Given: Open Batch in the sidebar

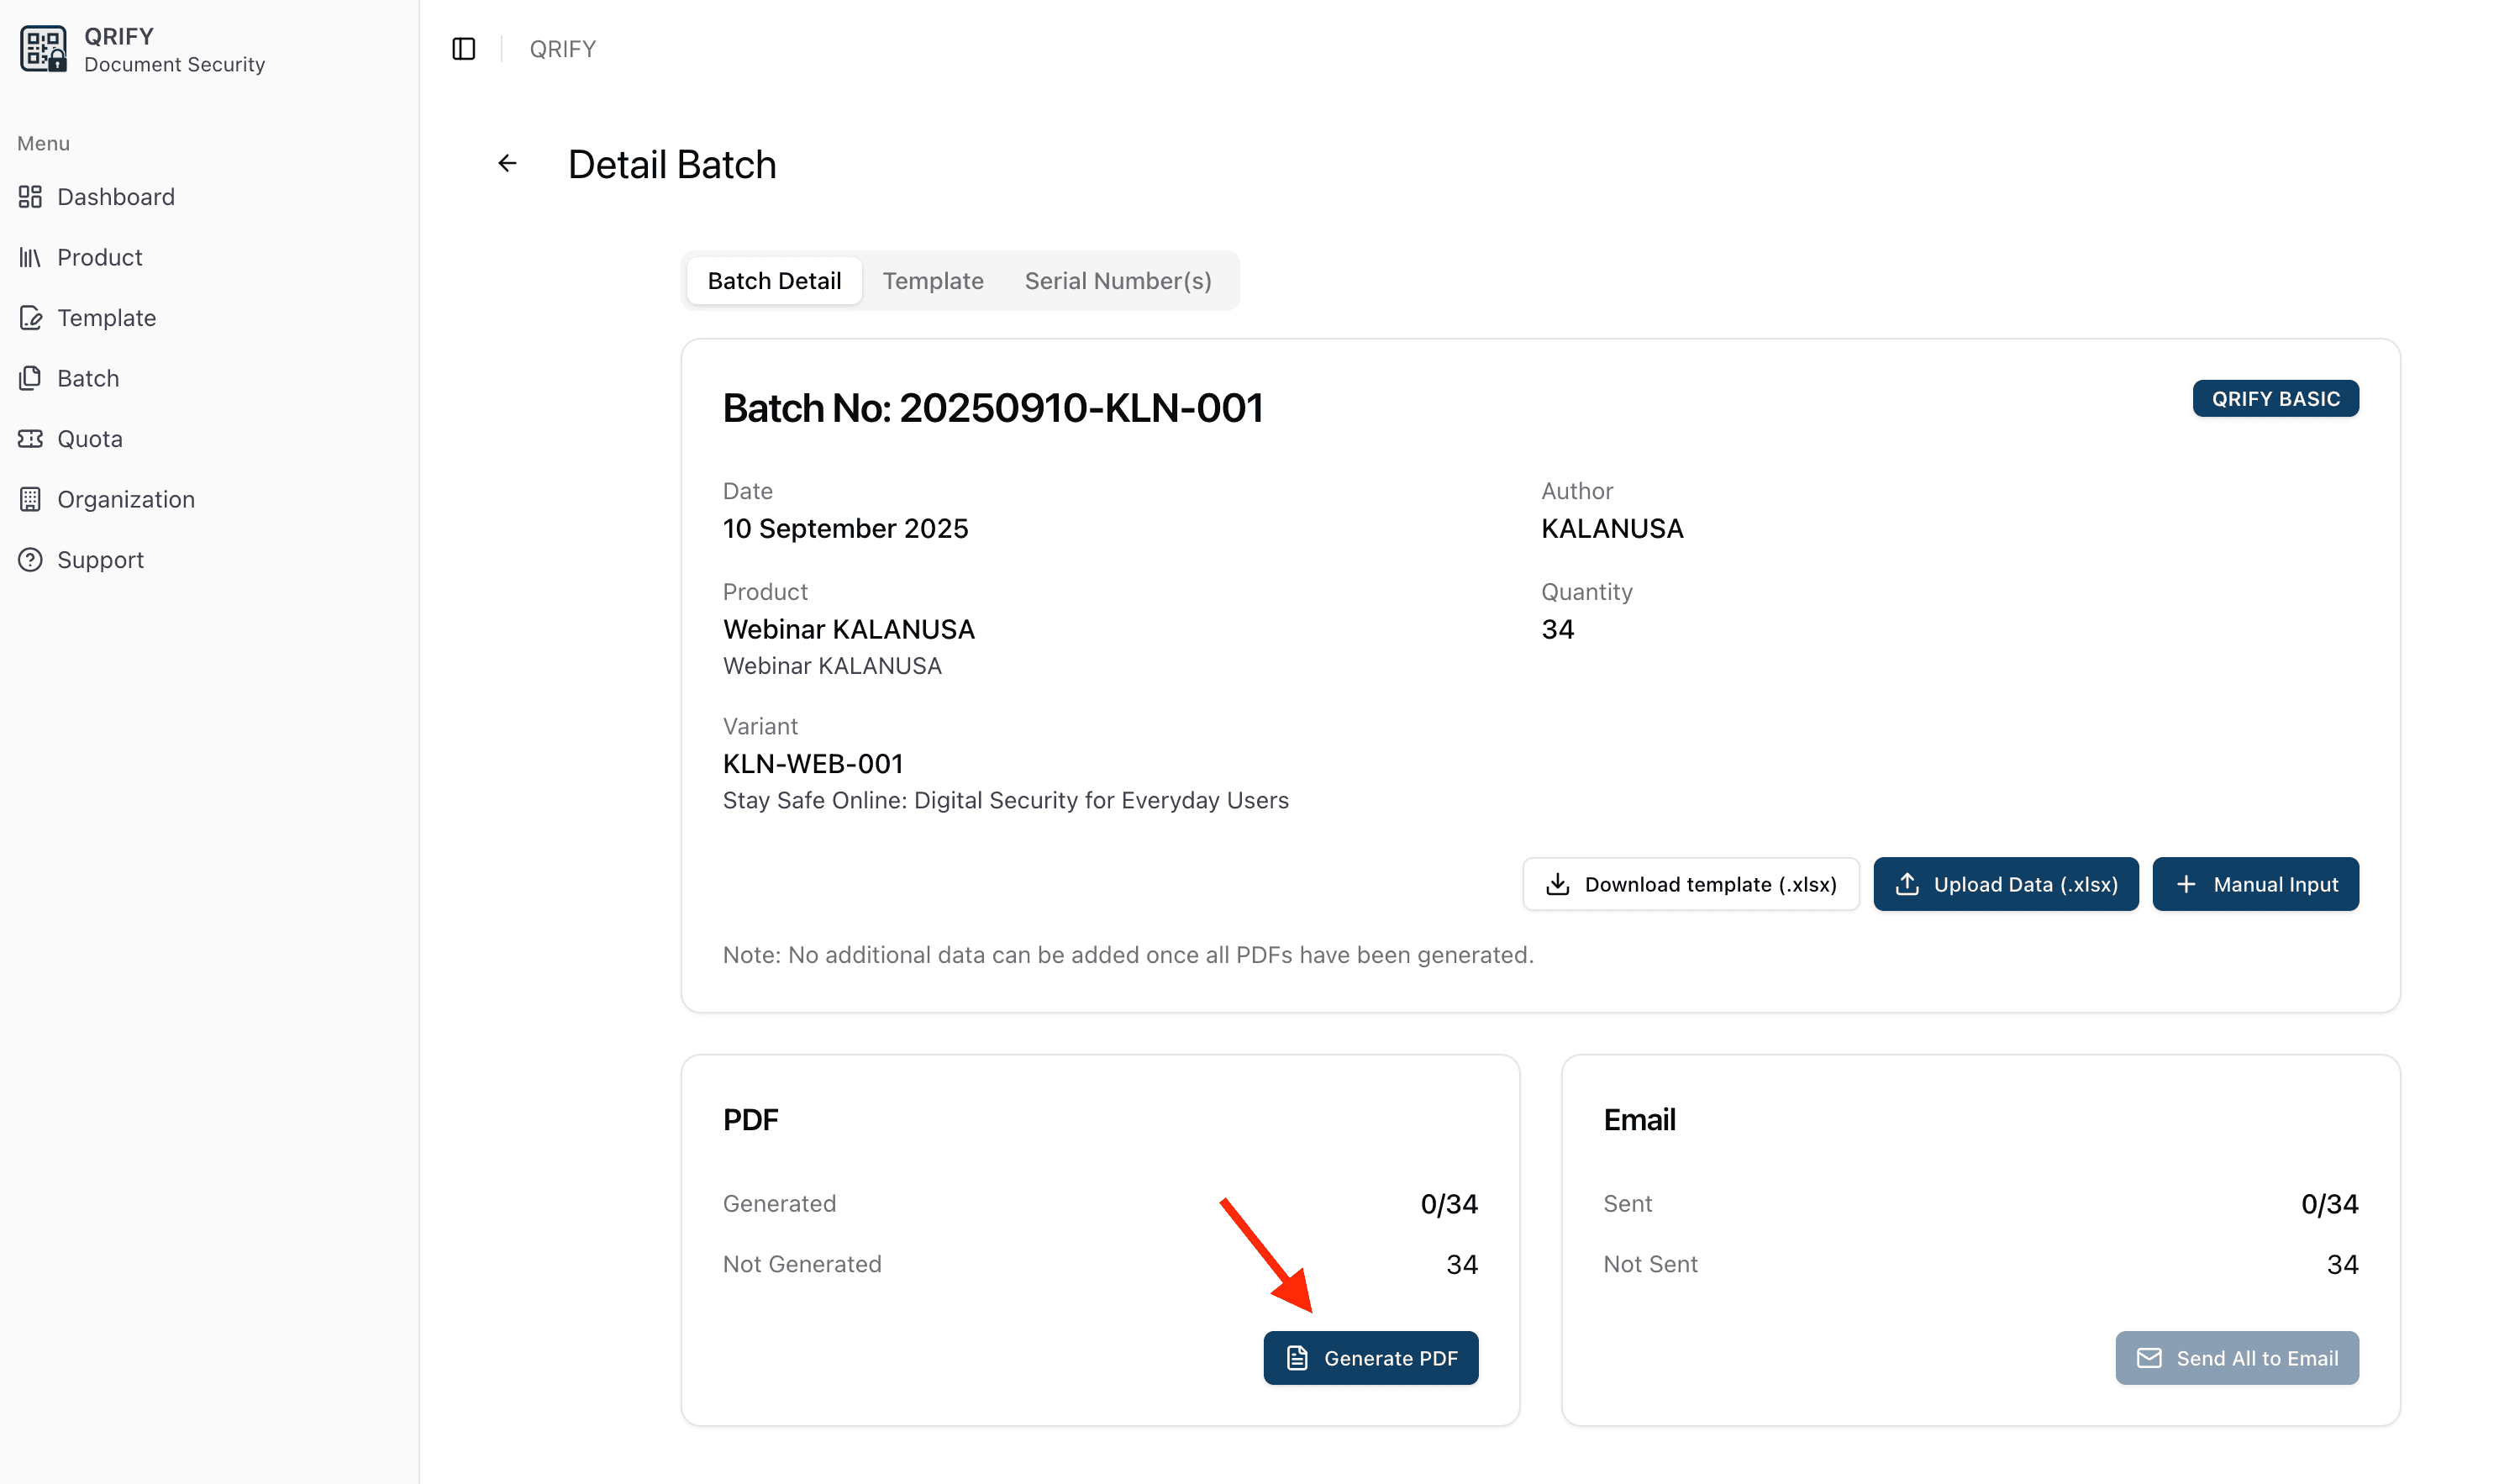Looking at the screenshot, I should (88, 378).
